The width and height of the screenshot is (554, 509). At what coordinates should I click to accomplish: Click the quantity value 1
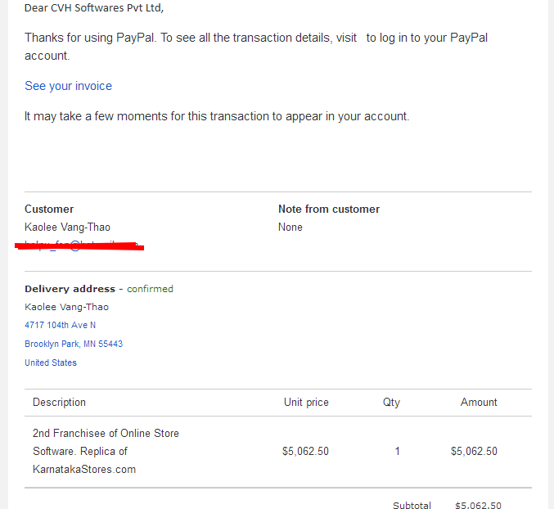397,451
